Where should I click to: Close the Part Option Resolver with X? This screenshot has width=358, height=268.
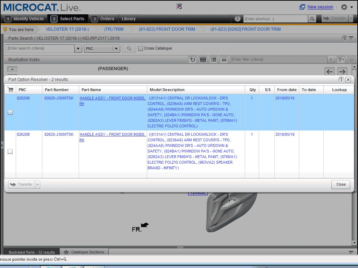pyautogui.click(x=348, y=79)
